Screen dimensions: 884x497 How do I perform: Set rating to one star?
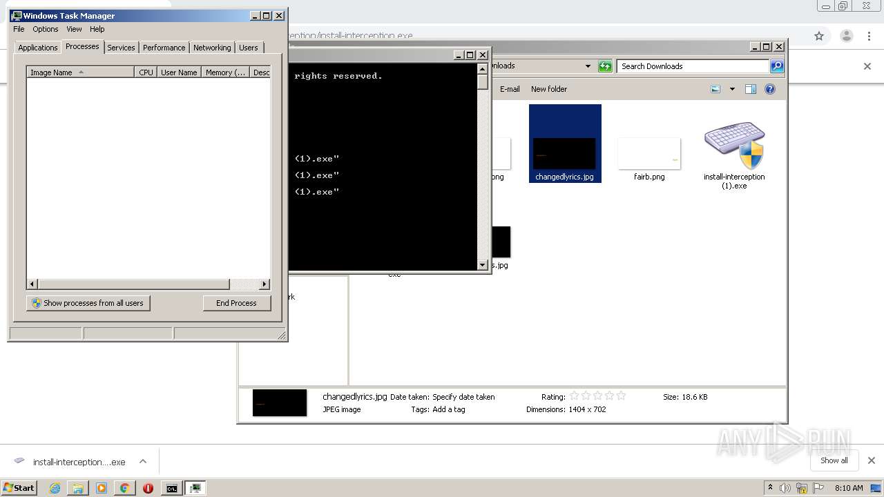pyautogui.click(x=575, y=396)
